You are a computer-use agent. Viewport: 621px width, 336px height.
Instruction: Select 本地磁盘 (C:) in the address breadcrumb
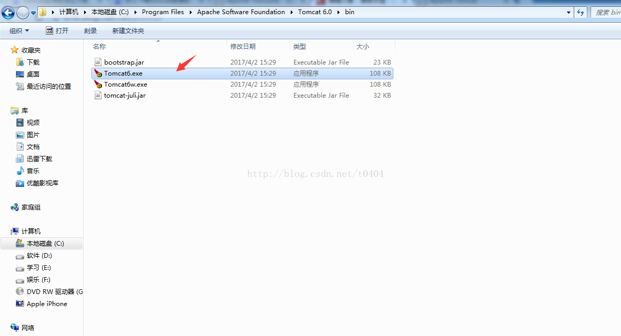point(110,12)
